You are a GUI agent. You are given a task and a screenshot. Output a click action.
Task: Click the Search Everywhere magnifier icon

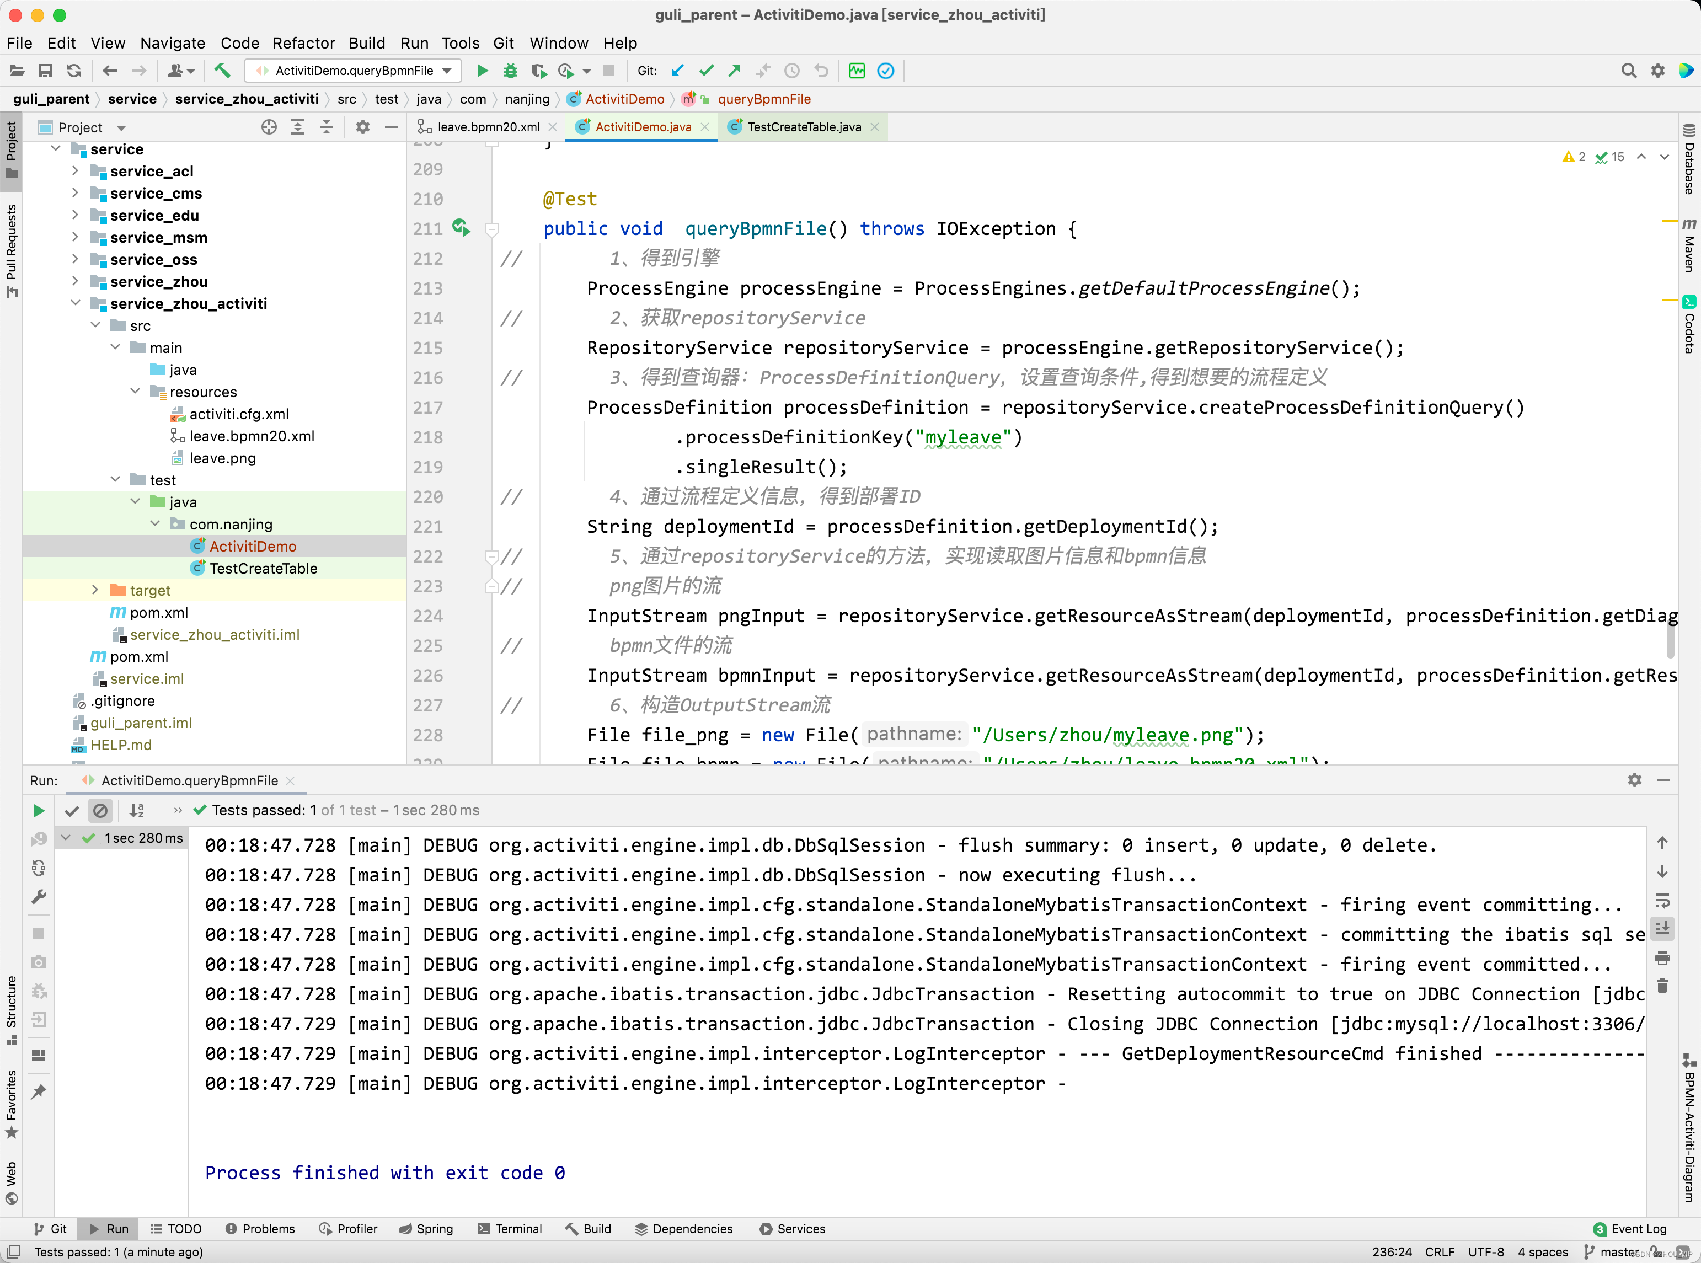(x=1628, y=71)
